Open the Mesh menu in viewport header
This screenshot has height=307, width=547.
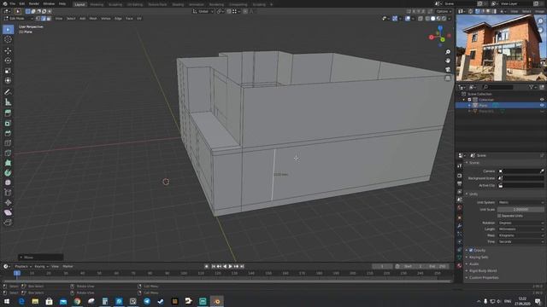(x=93, y=19)
